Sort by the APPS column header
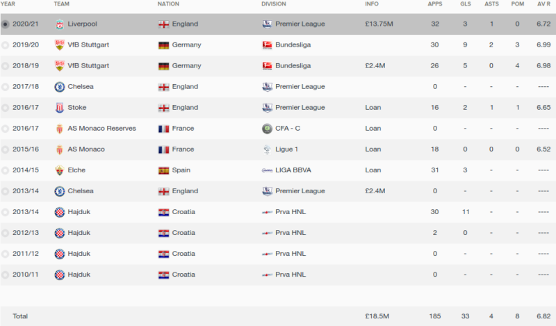Viewport: 556px width, 326px height. (435, 4)
